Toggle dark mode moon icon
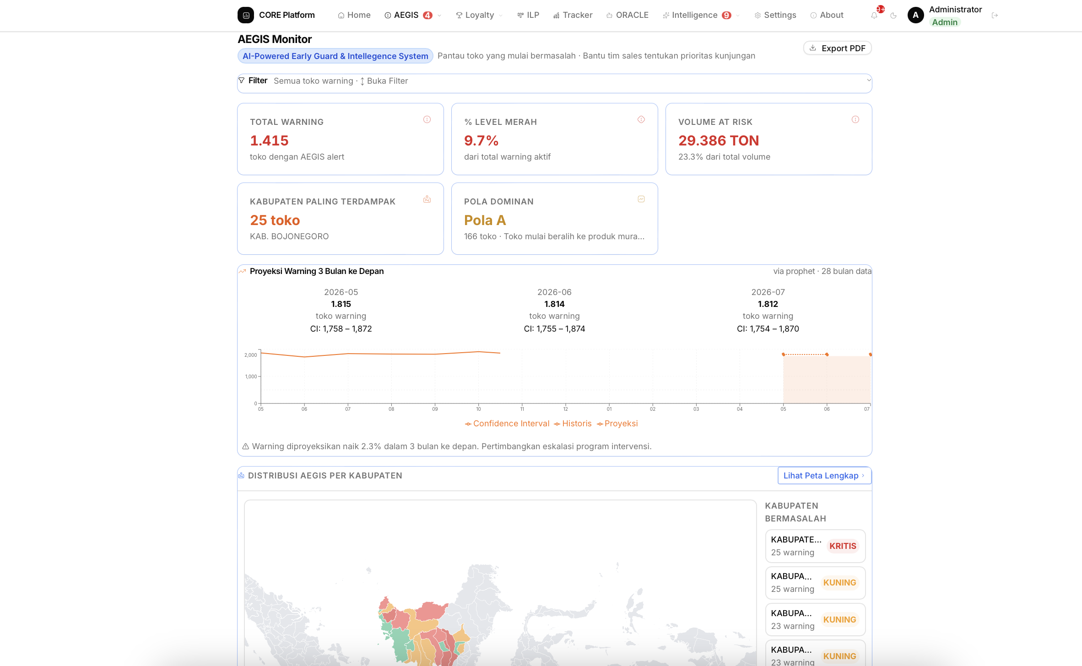Viewport: 1082px width, 666px height. (x=893, y=15)
